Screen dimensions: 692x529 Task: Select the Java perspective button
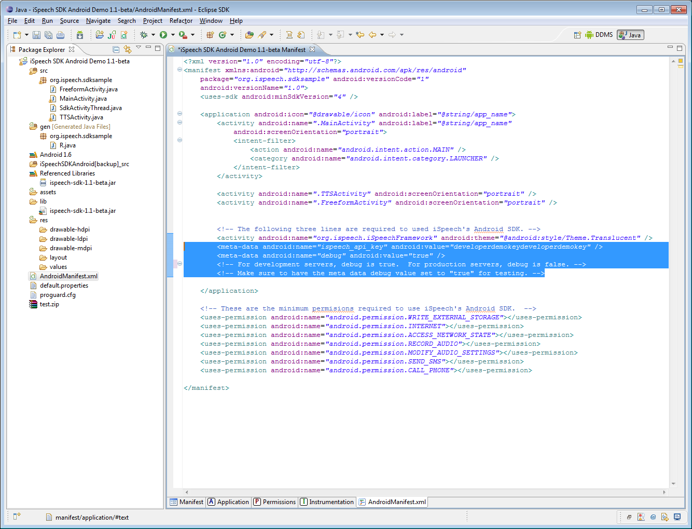click(630, 35)
